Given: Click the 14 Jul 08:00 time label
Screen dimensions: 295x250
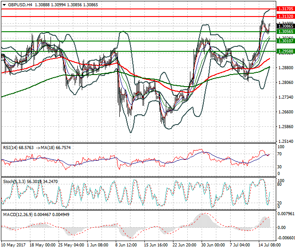Looking at the screenshot, I should 270,245.
